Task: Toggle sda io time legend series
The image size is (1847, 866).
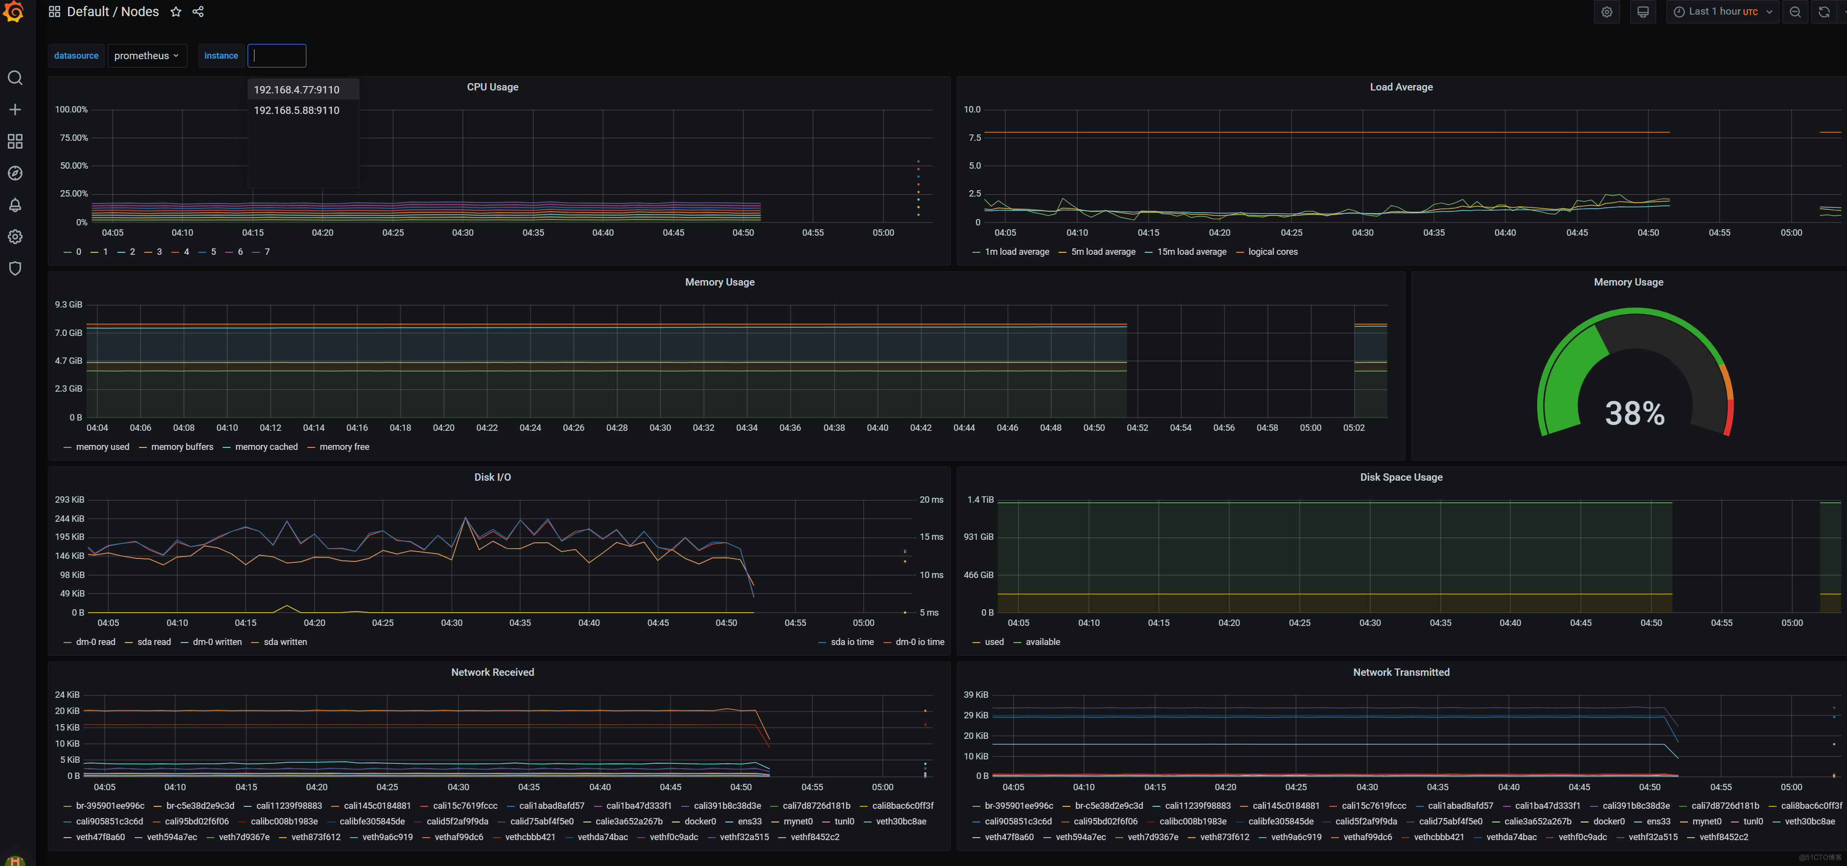Action: (x=852, y=643)
